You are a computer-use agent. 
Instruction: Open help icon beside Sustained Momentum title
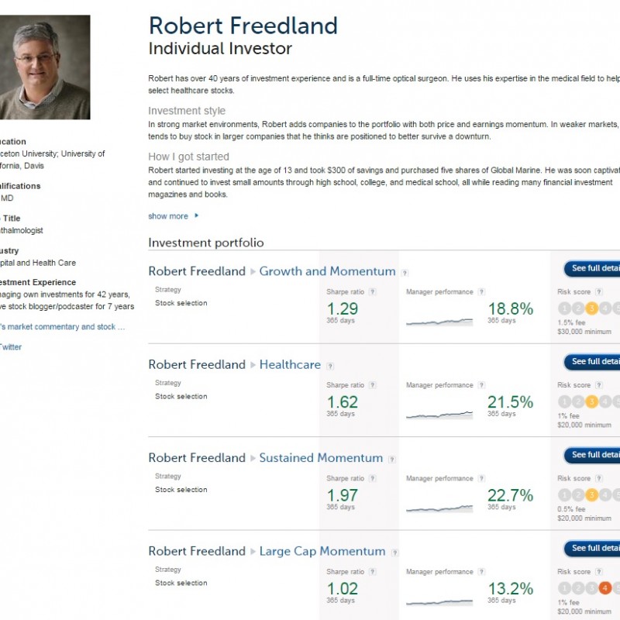point(393,460)
